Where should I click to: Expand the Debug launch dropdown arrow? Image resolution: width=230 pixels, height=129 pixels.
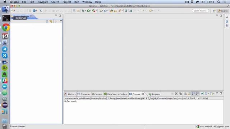(86, 11)
